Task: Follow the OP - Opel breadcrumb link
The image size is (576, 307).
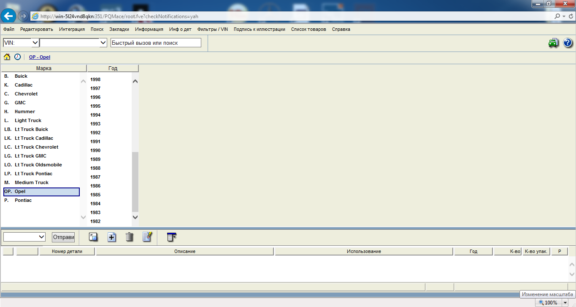Action: click(x=40, y=57)
